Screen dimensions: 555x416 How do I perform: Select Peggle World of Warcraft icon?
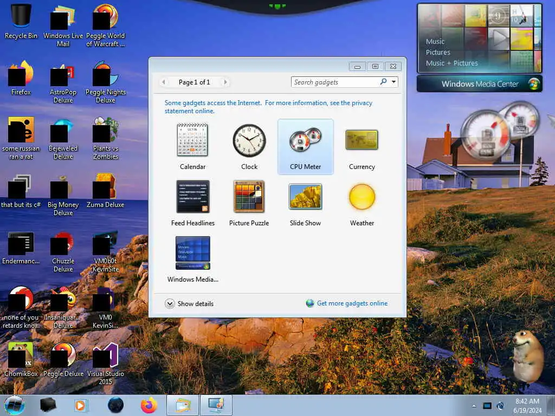click(105, 26)
